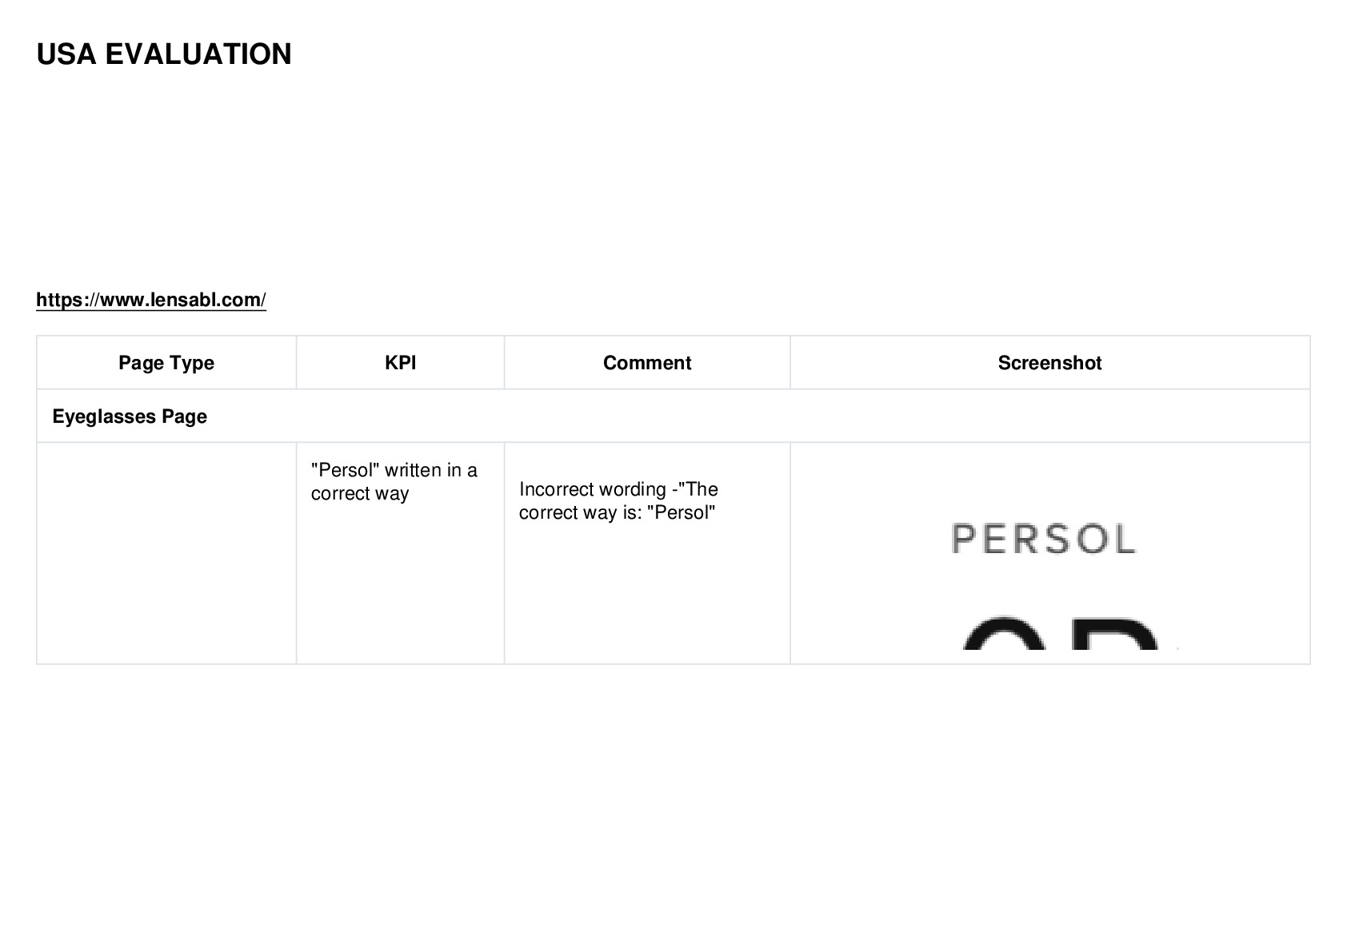Click the word Incorrect in Comment cell
Viewport: 1347px width, 952px height.
[x=553, y=489]
